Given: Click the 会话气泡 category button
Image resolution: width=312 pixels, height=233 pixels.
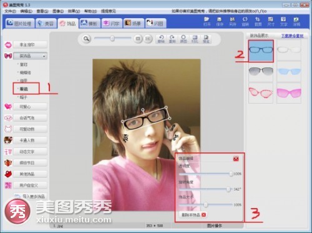Looking at the screenshot, I should (x=31, y=118).
